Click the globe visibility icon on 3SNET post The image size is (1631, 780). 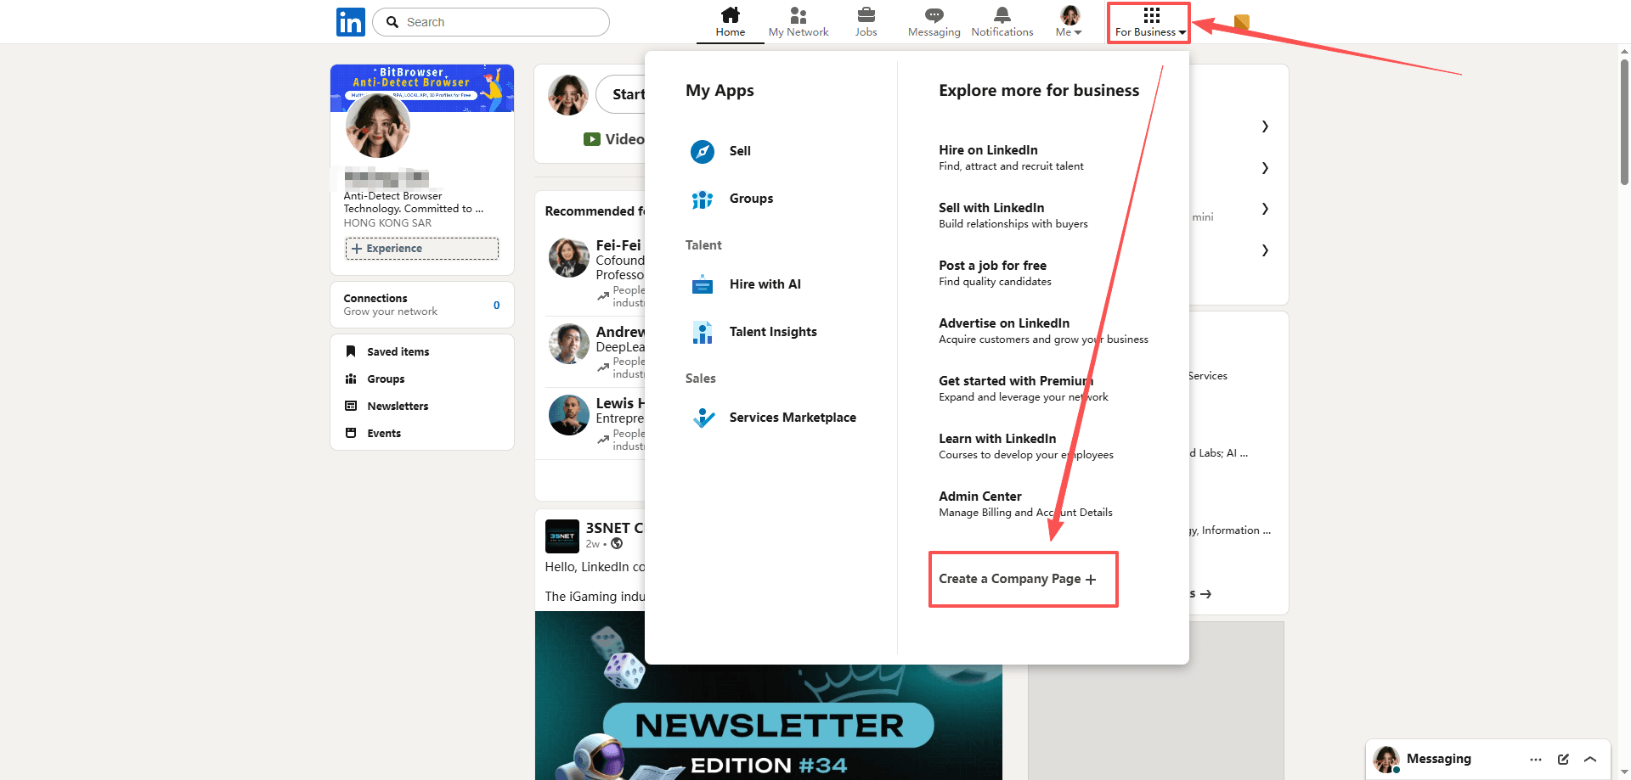[617, 544]
